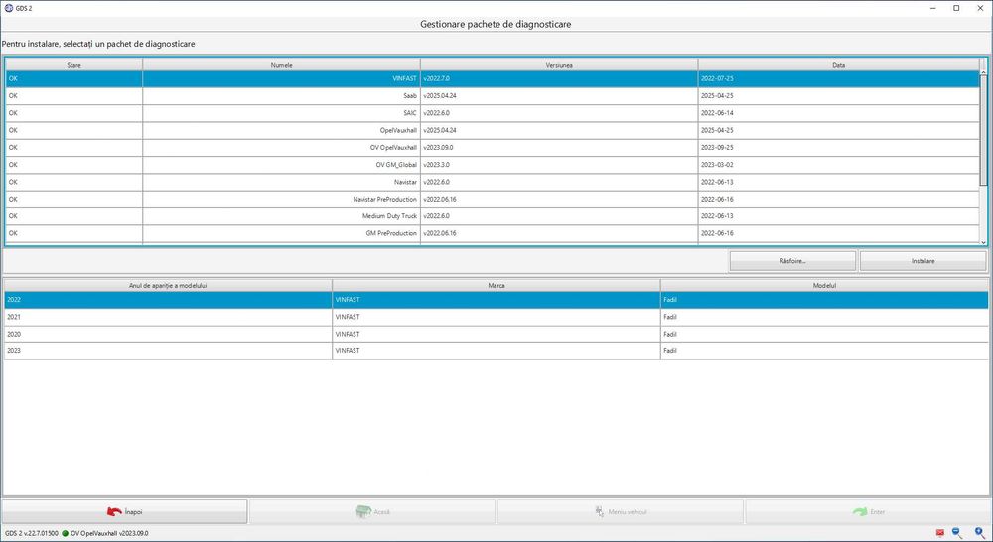Click OK status in Navistar row
The height and width of the screenshot is (542, 993).
74,182
